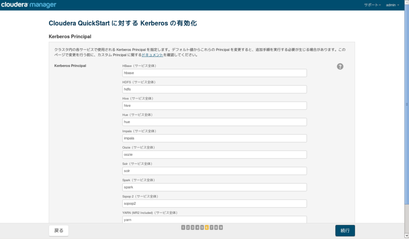Select the Impala principal text box
Screen dimensions: 409x239
pyautogui.click(x=214, y=138)
